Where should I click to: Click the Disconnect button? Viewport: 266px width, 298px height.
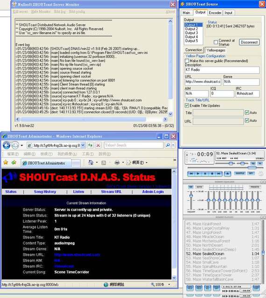[x=249, y=42]
